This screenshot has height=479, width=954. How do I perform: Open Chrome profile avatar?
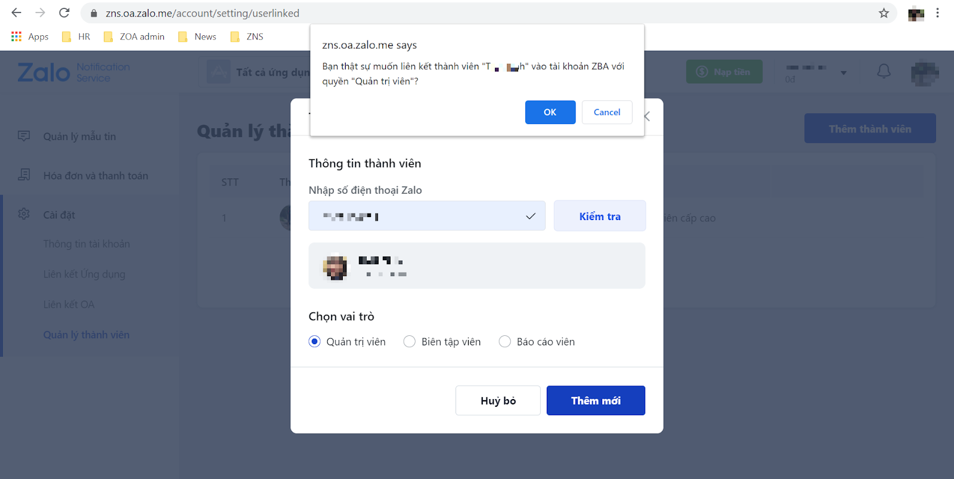click(x=916, y=14)
